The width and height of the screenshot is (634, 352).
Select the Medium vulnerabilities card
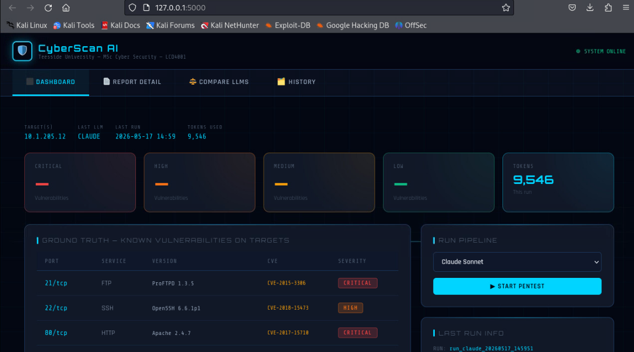319,182
